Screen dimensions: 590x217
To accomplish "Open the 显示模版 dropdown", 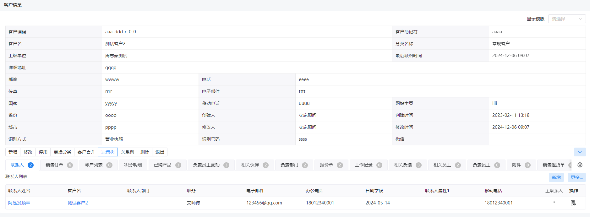I will point(567,19).
